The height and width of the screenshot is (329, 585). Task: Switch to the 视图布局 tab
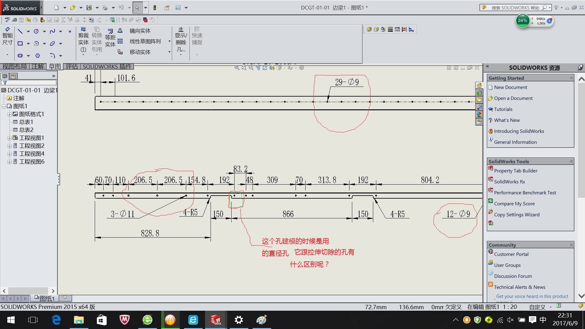click(15, 66)
